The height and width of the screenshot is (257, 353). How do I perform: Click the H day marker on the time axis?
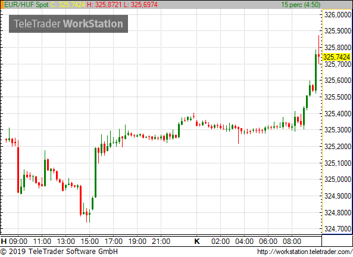tap(4, 241)
